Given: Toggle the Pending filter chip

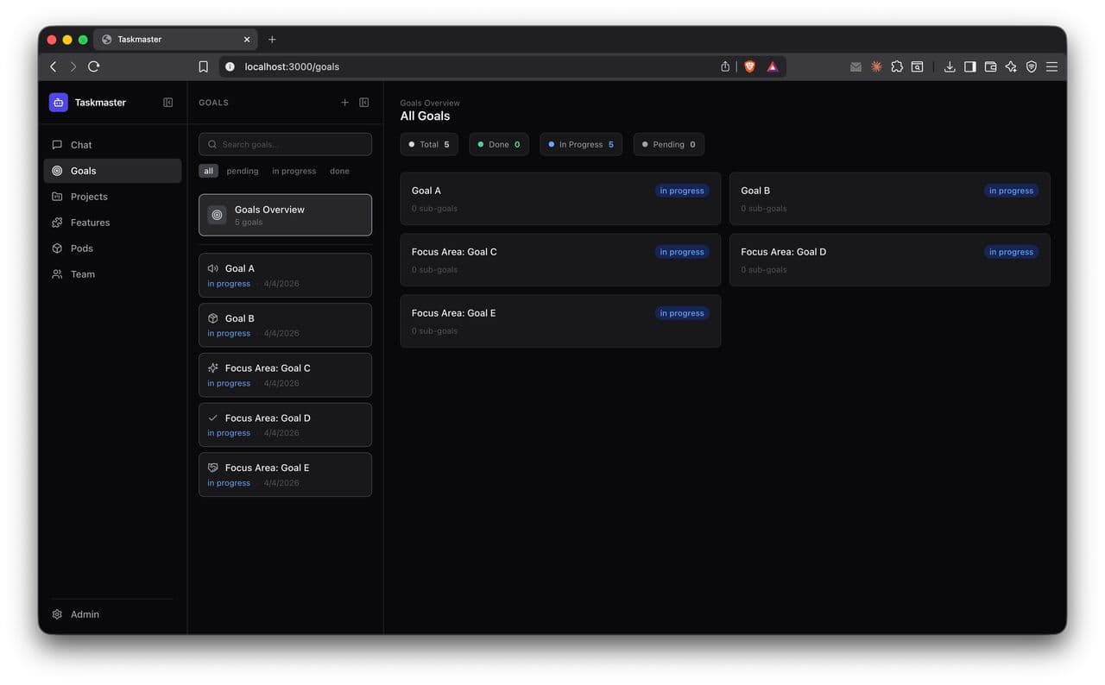Looking at the screenshot, I should coord(668,144).
